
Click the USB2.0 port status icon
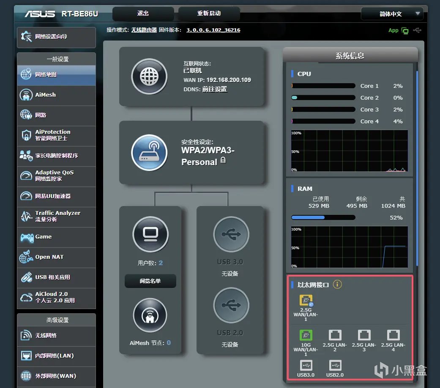coord(335,366)
